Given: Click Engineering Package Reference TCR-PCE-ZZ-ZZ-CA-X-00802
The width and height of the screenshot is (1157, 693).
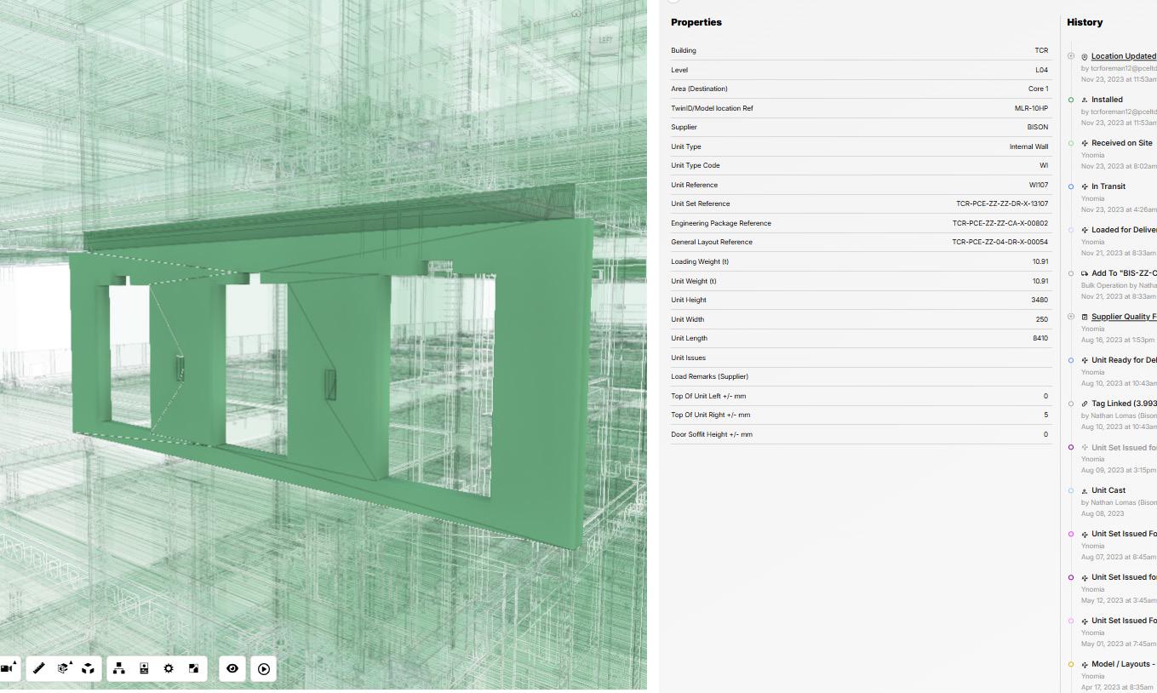Looking at the screenshot, I should click(x=1000, y=223).
